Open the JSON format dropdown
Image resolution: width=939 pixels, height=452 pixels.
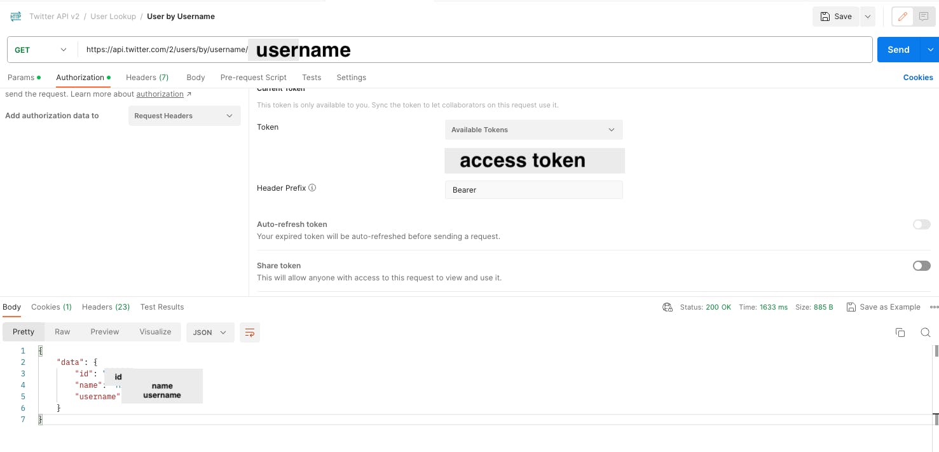[210, 332]
